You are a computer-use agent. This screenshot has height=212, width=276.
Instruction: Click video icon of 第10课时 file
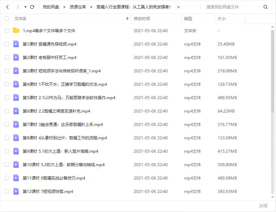point(16,164)
